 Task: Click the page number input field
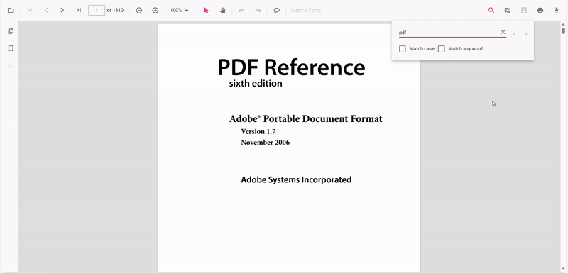(x=97, y=10)
